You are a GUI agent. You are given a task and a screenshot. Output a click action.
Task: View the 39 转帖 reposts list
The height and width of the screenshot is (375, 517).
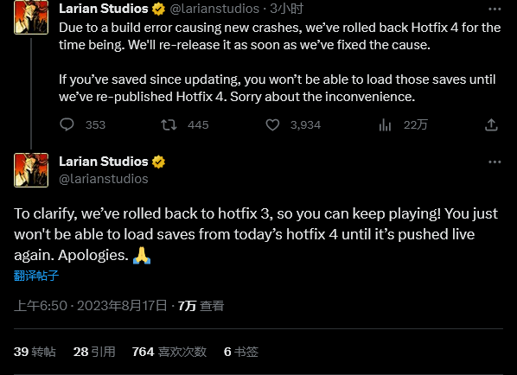(x=35, y=352)
